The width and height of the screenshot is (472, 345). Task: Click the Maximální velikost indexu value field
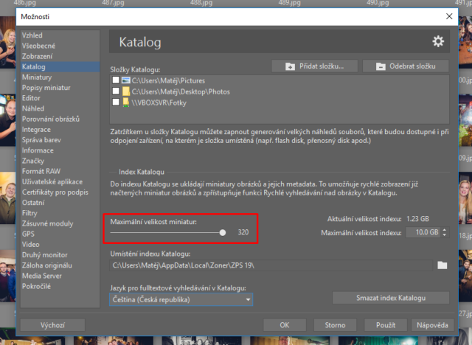coord(423,232)
